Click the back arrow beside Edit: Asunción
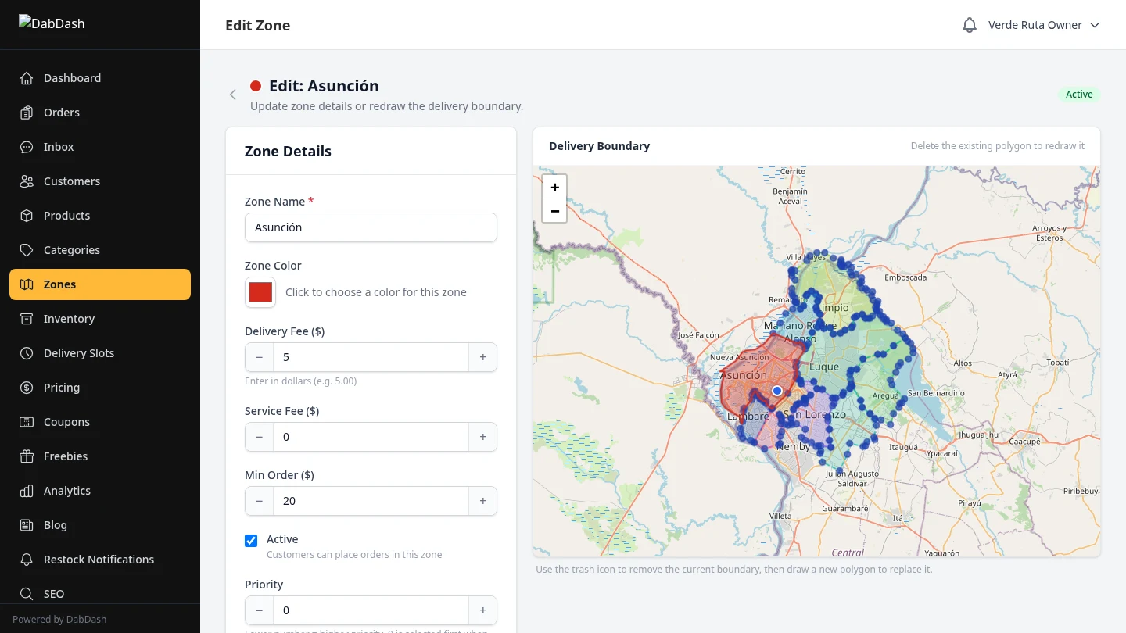The image size is (1126, 633). tap(232, 95)
